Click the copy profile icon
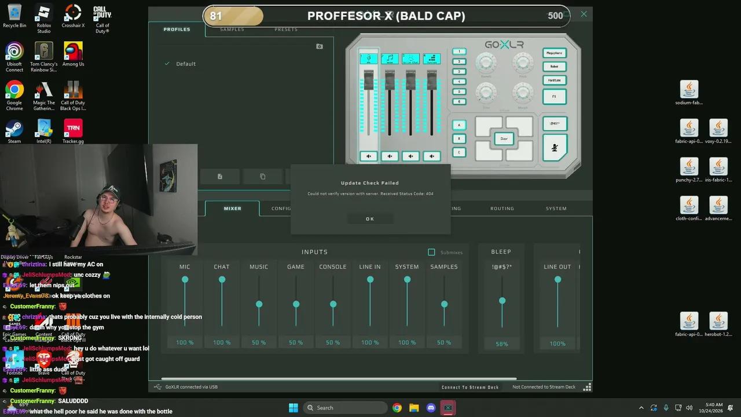 [x=262, y=177]
